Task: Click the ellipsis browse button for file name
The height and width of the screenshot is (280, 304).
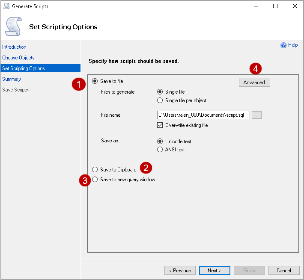Action: (x=256, y=115)
